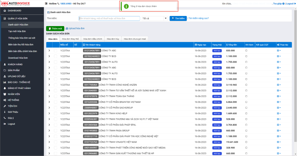Viewport: 297px width, 156px height.
Task: Expand the Giải pháp Epal invoice row
Action: 49,125
